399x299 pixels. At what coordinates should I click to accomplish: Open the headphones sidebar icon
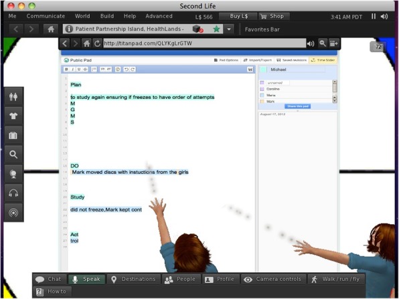click(x=13, y=193)
